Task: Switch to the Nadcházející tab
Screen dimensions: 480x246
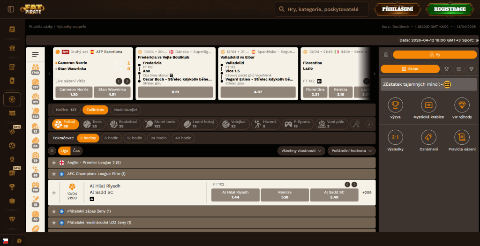Action: 126,110
